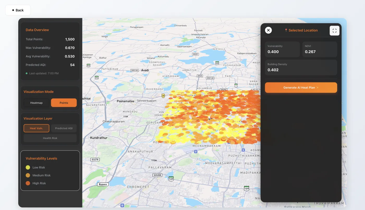Image resolution: width=365 pixels, height=210 pixels.
Task: Click the 205 route shield on map
Action: pyautogui.click(x=217, y=63)
